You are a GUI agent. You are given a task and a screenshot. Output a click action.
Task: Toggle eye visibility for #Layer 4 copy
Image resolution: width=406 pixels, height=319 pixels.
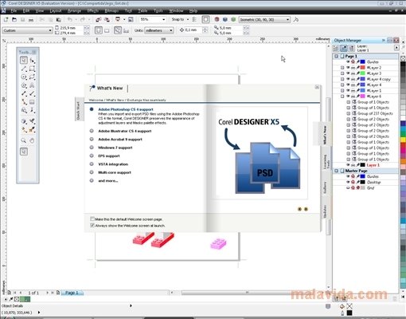[x=348, y=79]
